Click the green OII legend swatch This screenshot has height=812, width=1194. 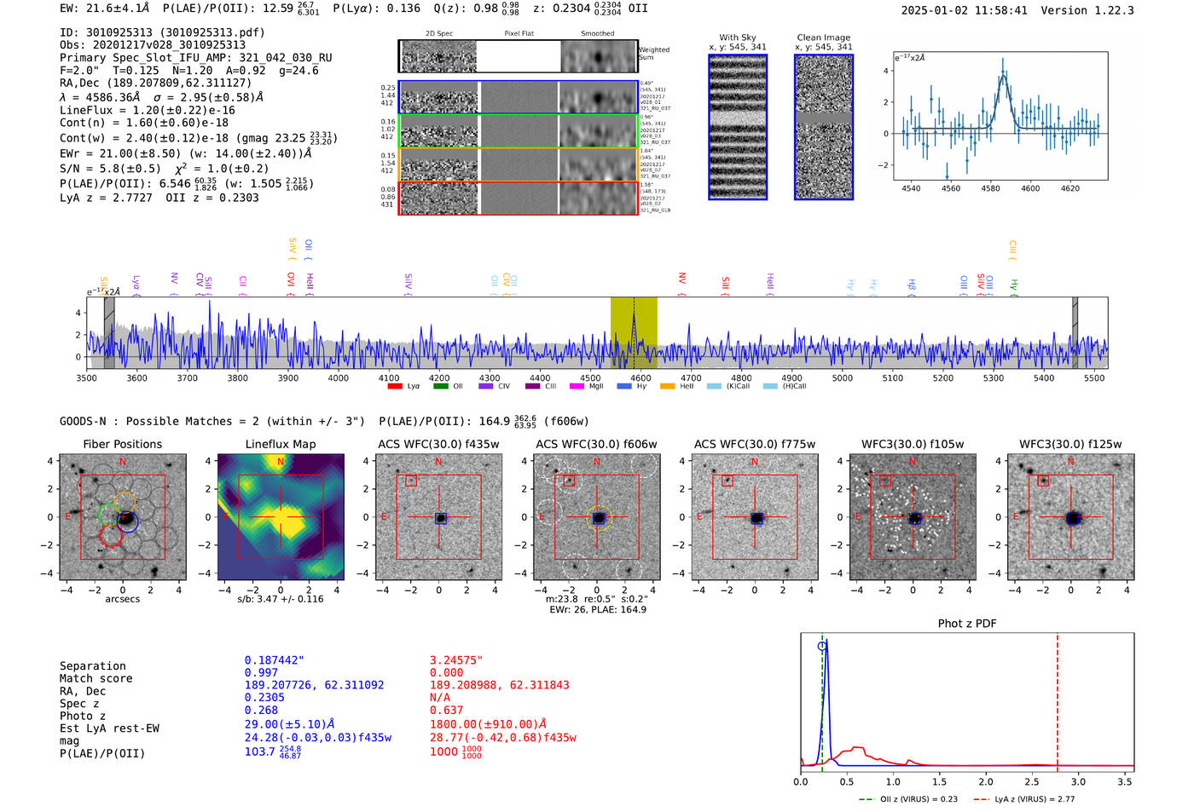(x=440, y=386)
